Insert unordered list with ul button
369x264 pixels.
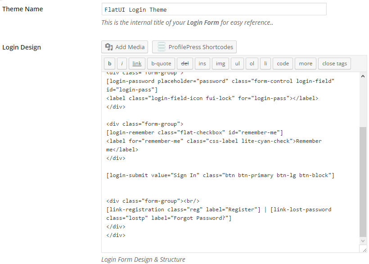238,64
